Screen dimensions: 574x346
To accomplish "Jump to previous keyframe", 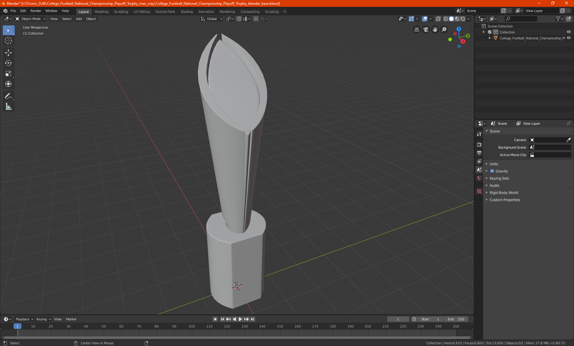I will pos(228,319).
